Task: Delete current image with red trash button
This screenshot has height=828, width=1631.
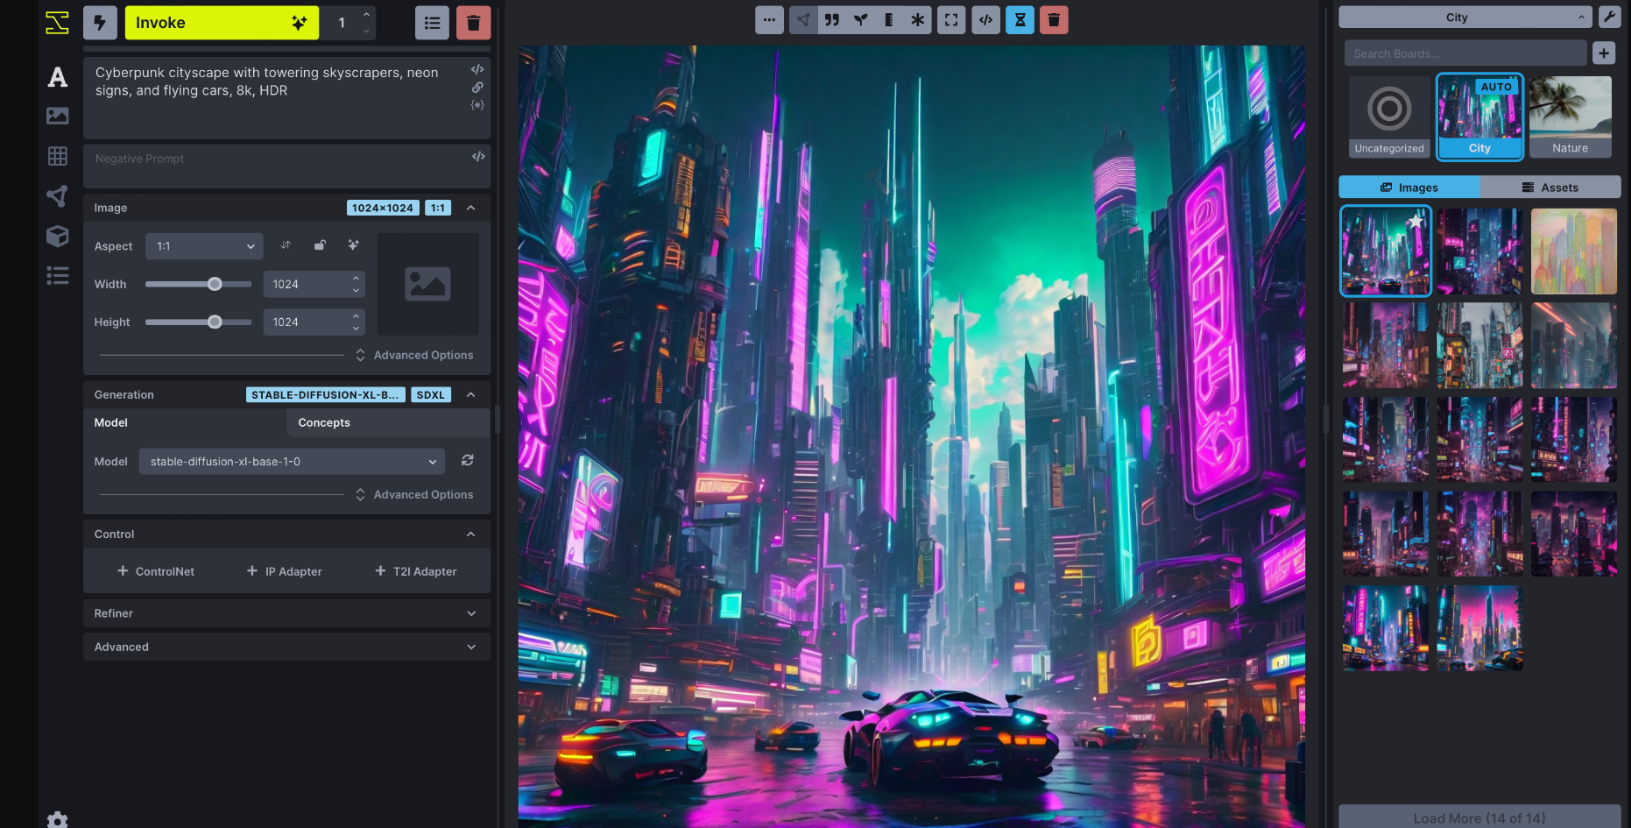Action: [x=1054, y=20]
